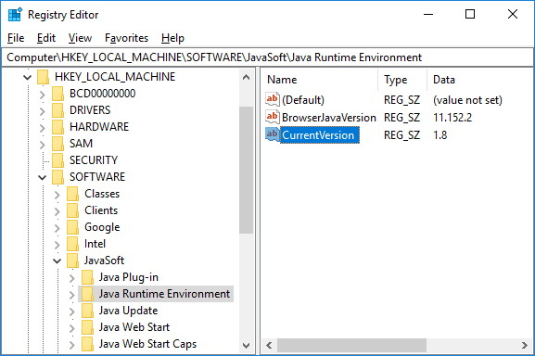
Task: Expand the Clients key
Action: (57, 211)
